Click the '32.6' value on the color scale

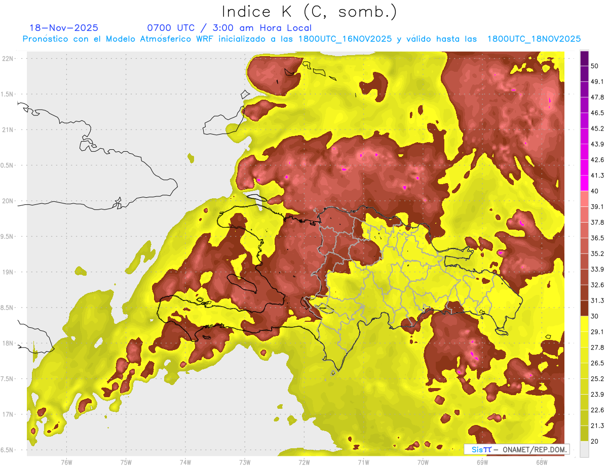597,285
